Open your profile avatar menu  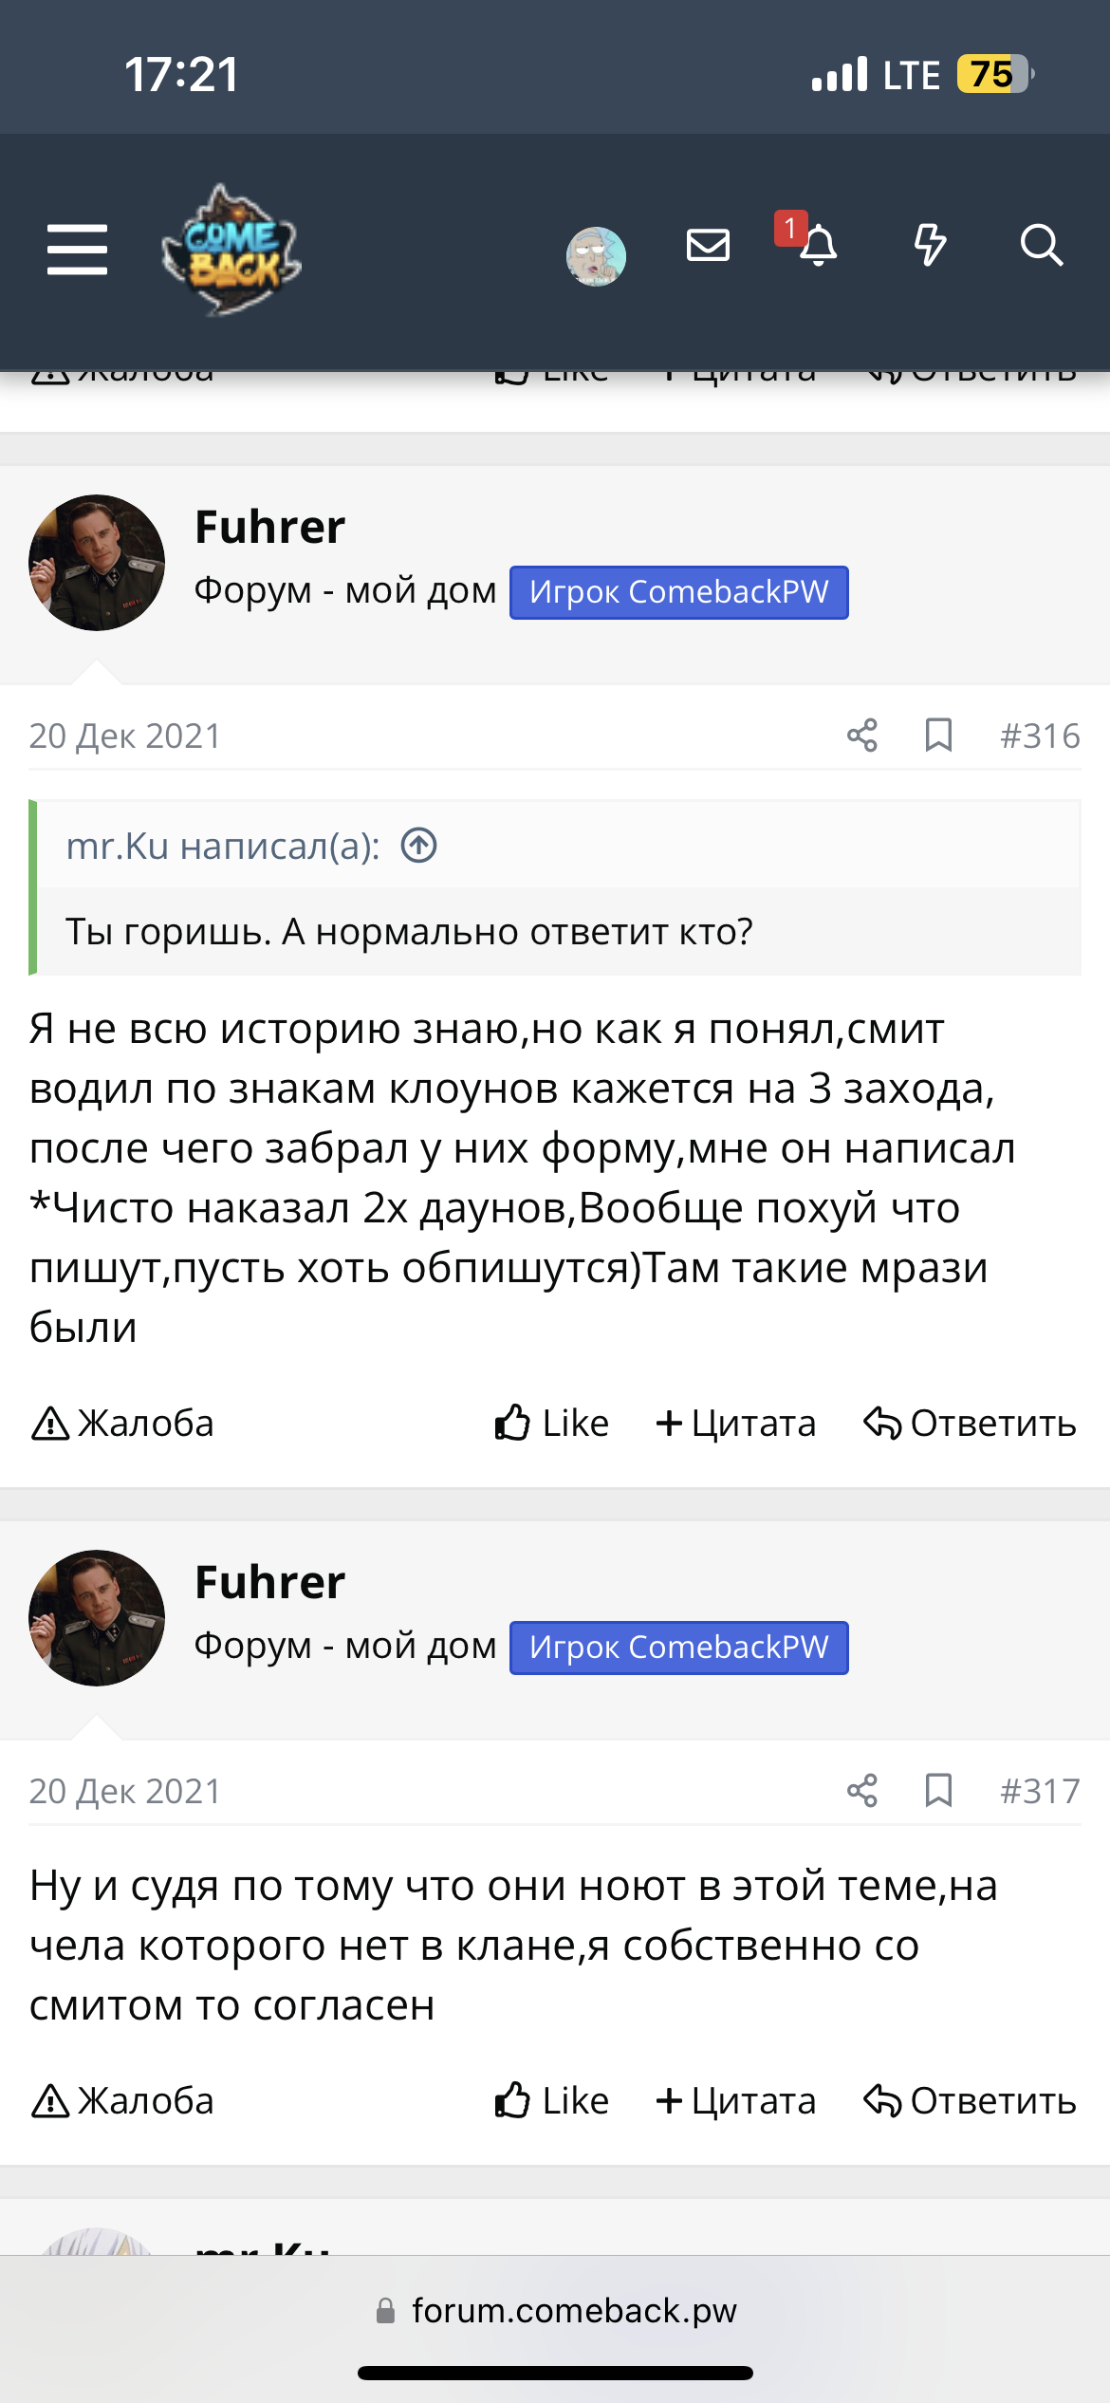coord(596,255)
